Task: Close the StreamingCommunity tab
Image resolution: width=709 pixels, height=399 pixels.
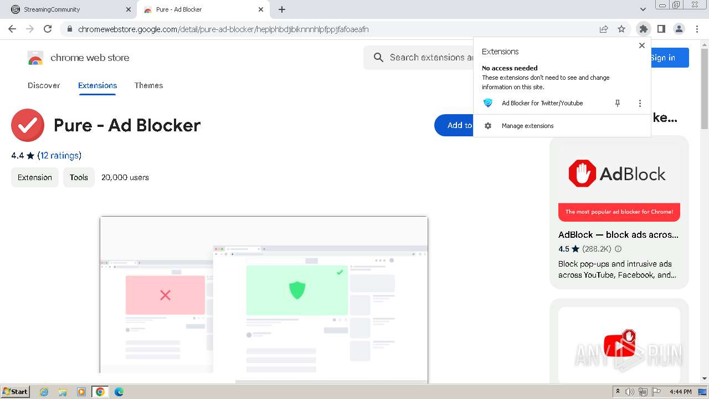Action: click(129, 9)
